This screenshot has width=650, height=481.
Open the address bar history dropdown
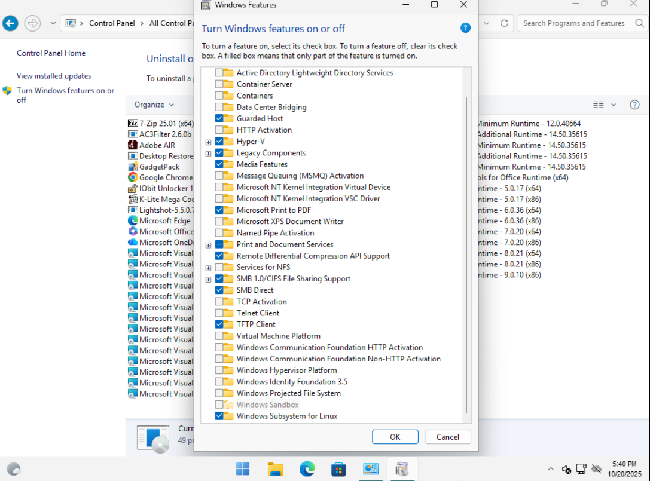tap(487, 23)
